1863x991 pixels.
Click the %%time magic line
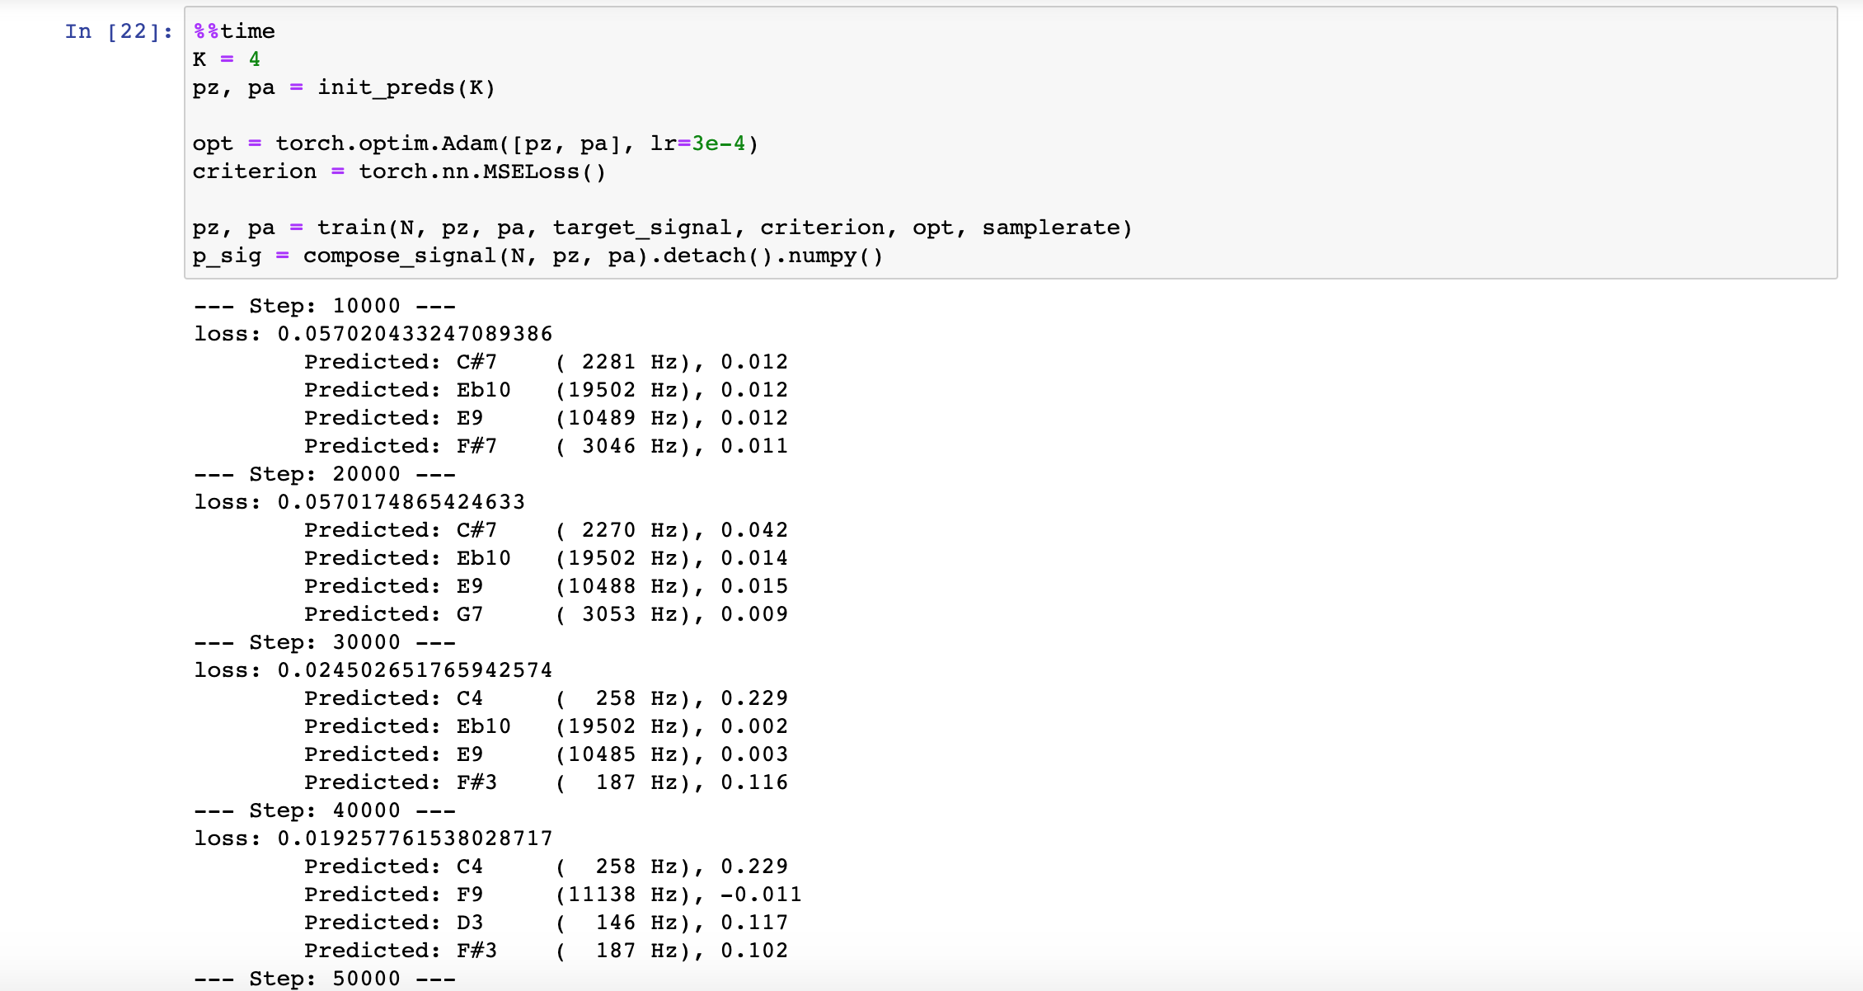point(234,31)
